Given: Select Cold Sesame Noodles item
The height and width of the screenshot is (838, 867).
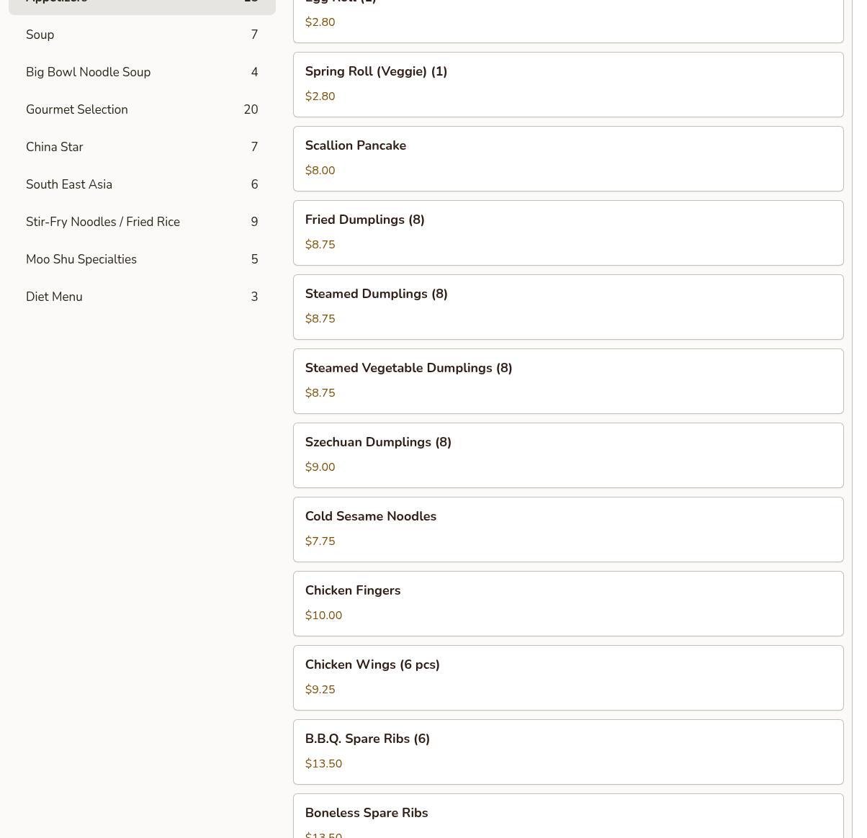Looking at the screenshot, I should 567,529.
